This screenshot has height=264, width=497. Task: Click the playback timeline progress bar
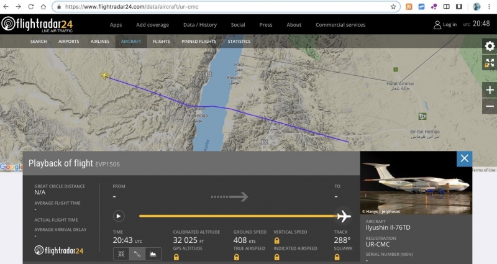[x=236, y=216]
